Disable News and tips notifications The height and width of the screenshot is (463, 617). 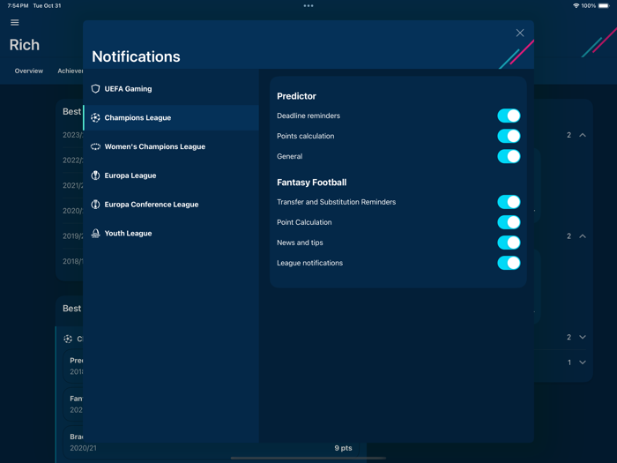pos(509,243)
